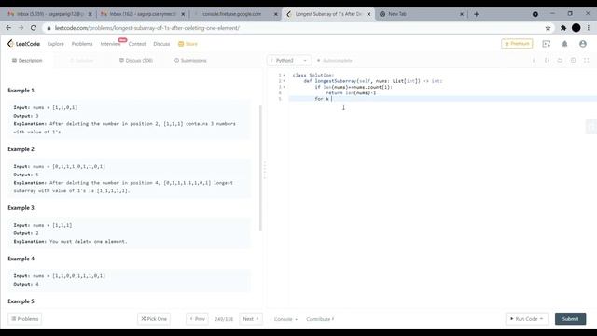The width and height of the screenshot is (597, 336).
Task: Open the browser extensions puzzle icon
Action: tap(563, 28)
